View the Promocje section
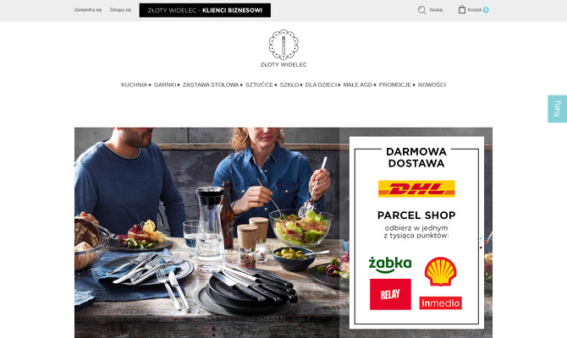Viewport: 567px width, 338px height. pyautogui.click(x=395, y=84)
